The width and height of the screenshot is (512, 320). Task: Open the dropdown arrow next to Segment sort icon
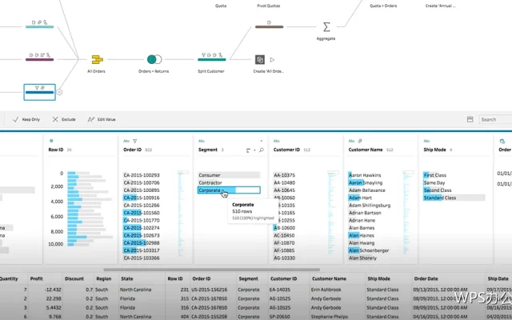pyautogui.click(x=254, y=150)
